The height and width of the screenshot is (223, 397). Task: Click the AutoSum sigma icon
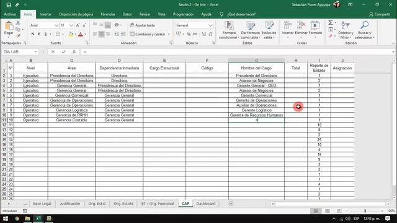click(331, 23)
